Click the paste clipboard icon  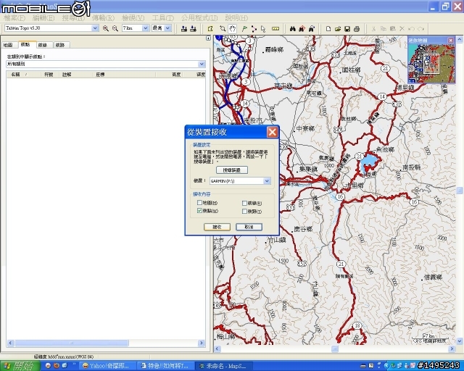coord(393,29)
